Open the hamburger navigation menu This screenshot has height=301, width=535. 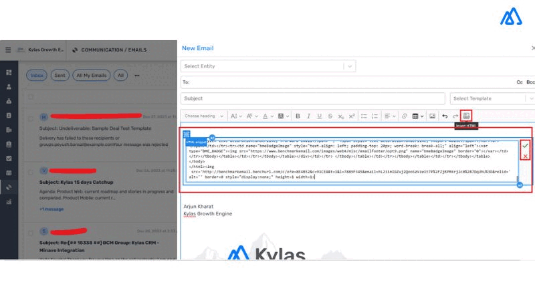coord(8,49)
